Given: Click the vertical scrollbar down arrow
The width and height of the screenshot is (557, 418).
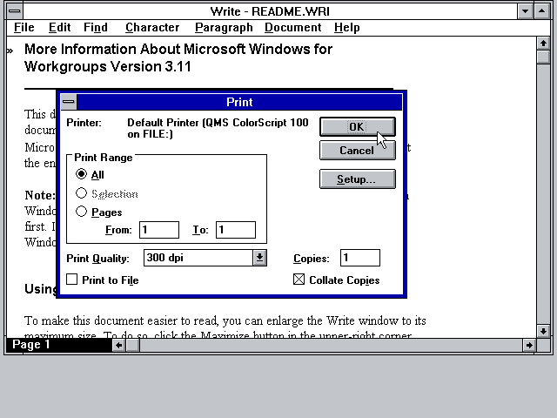Looking at the screenshot, I should 543,331.
